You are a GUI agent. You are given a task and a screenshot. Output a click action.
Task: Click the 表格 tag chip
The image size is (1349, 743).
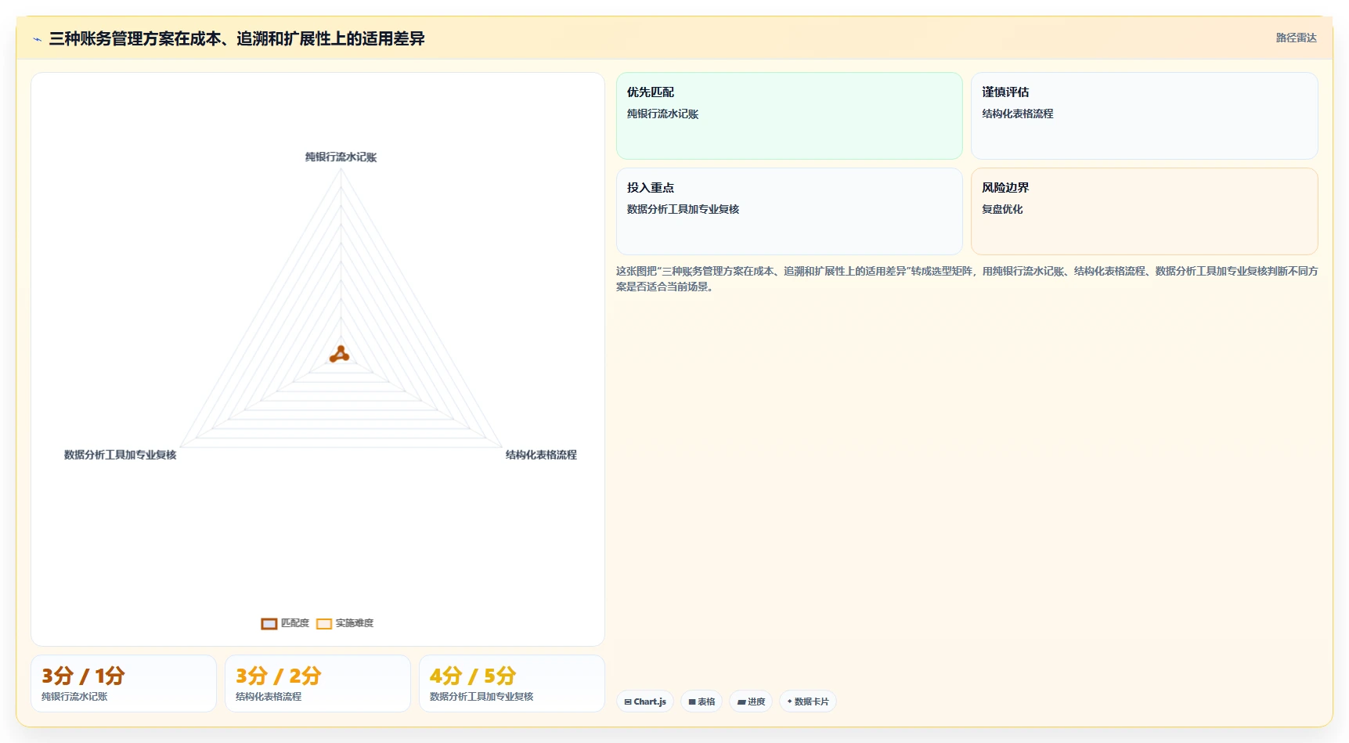702,702
